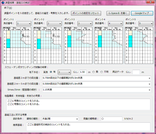Click the 周辺データ G.L.- input field
The height and width of the screenshot is (134, 156).
[136, 72]
